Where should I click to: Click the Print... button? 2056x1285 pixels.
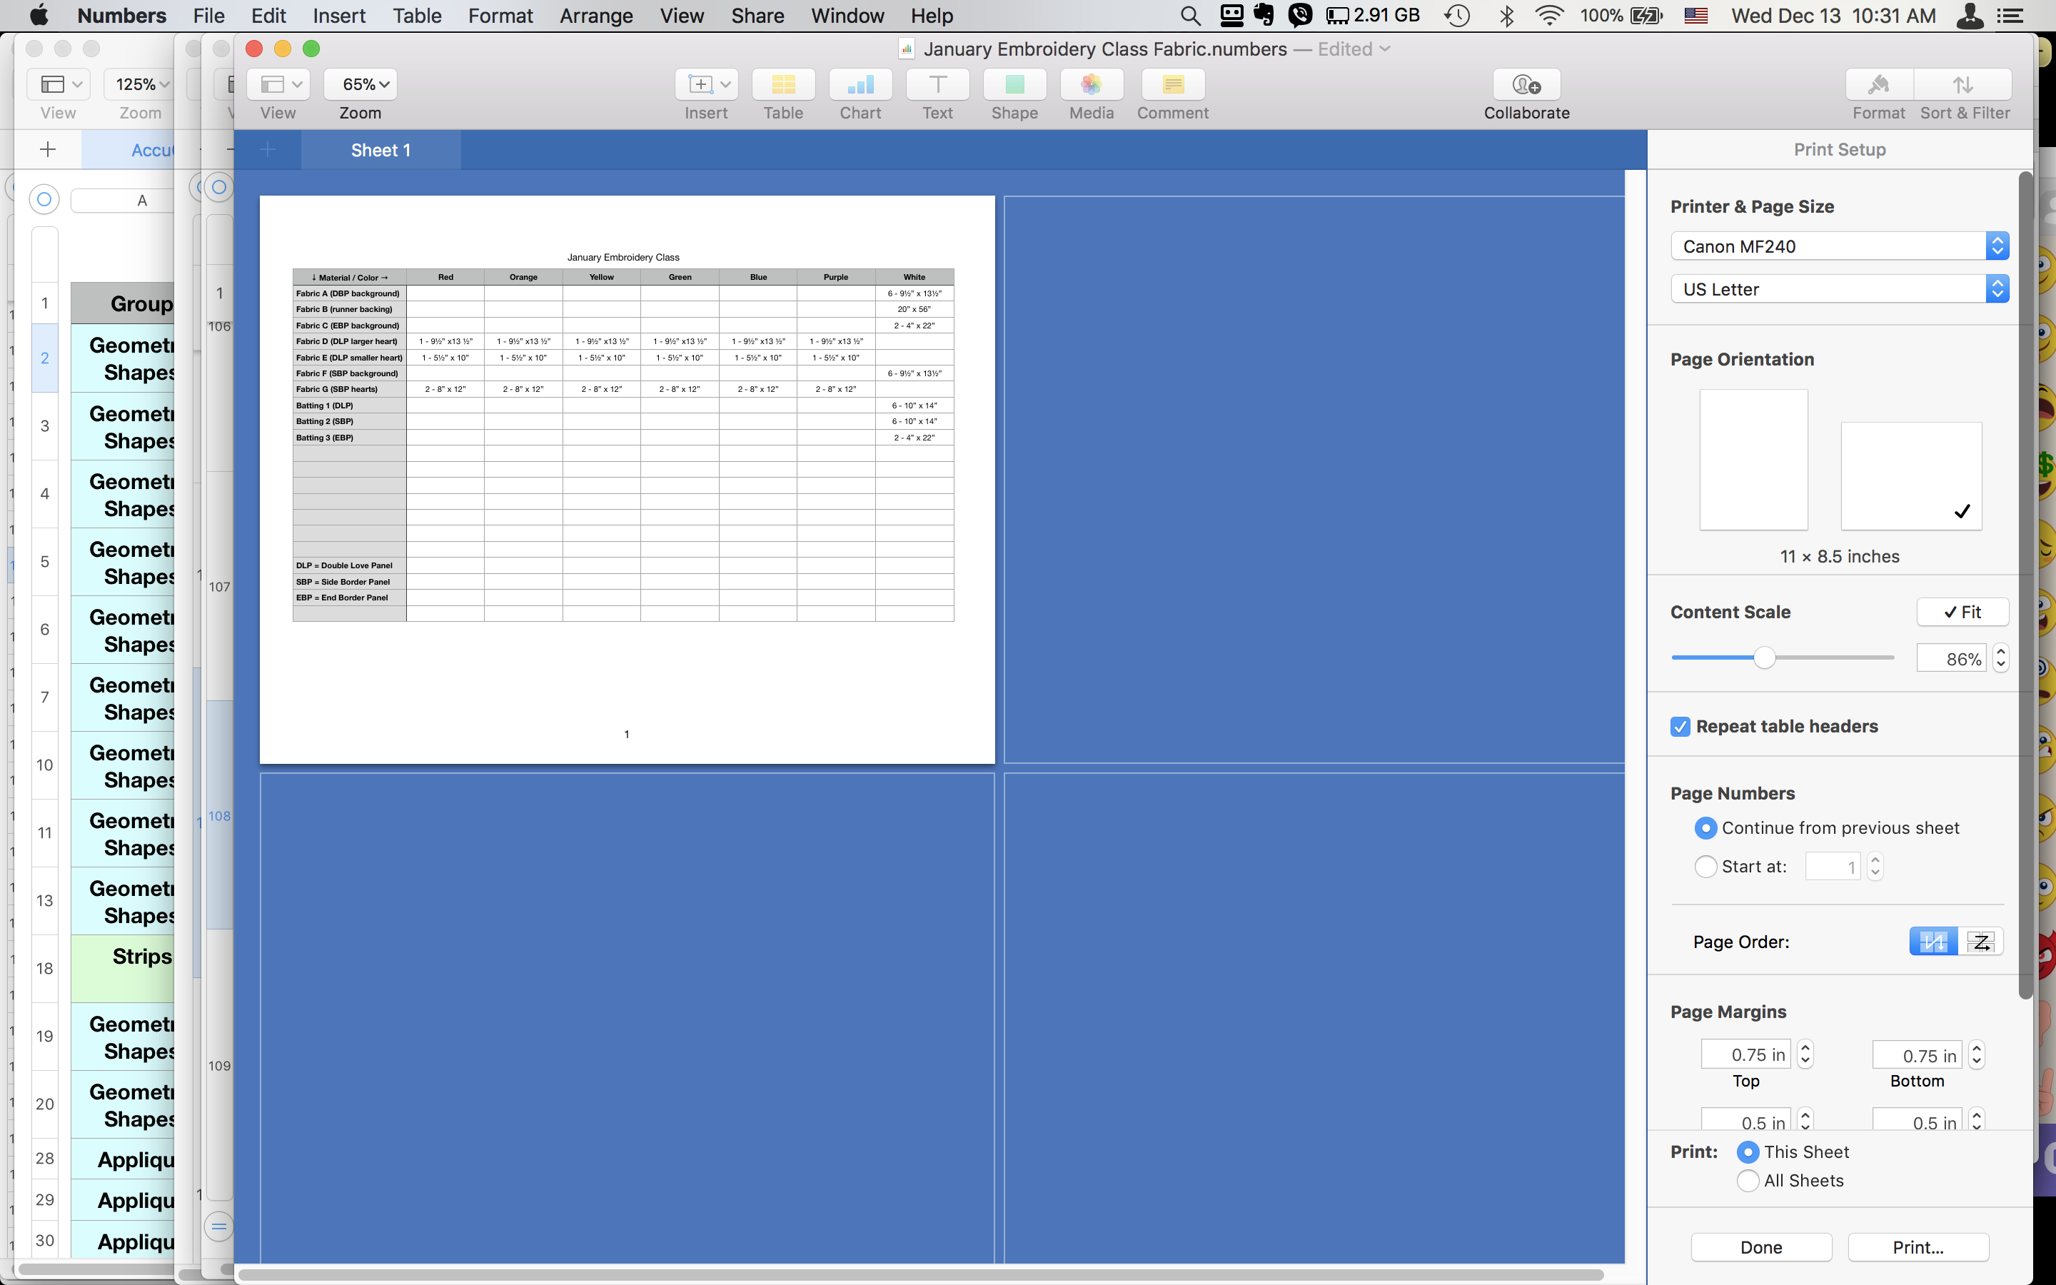[1918, 1246]
